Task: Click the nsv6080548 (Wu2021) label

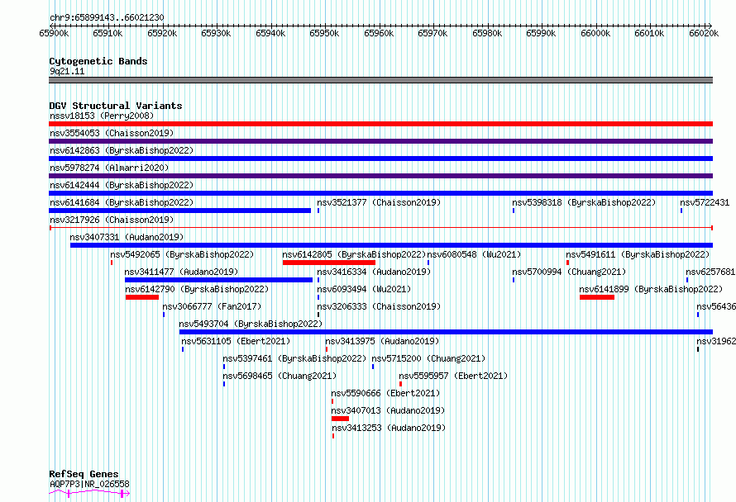Action: tap(474, 254)
